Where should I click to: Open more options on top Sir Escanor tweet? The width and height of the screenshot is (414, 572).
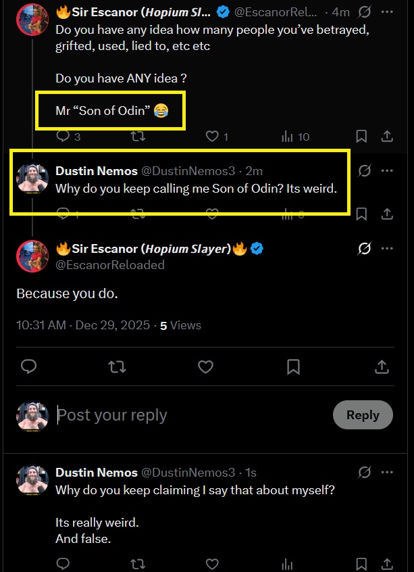[x=387, y=11]
